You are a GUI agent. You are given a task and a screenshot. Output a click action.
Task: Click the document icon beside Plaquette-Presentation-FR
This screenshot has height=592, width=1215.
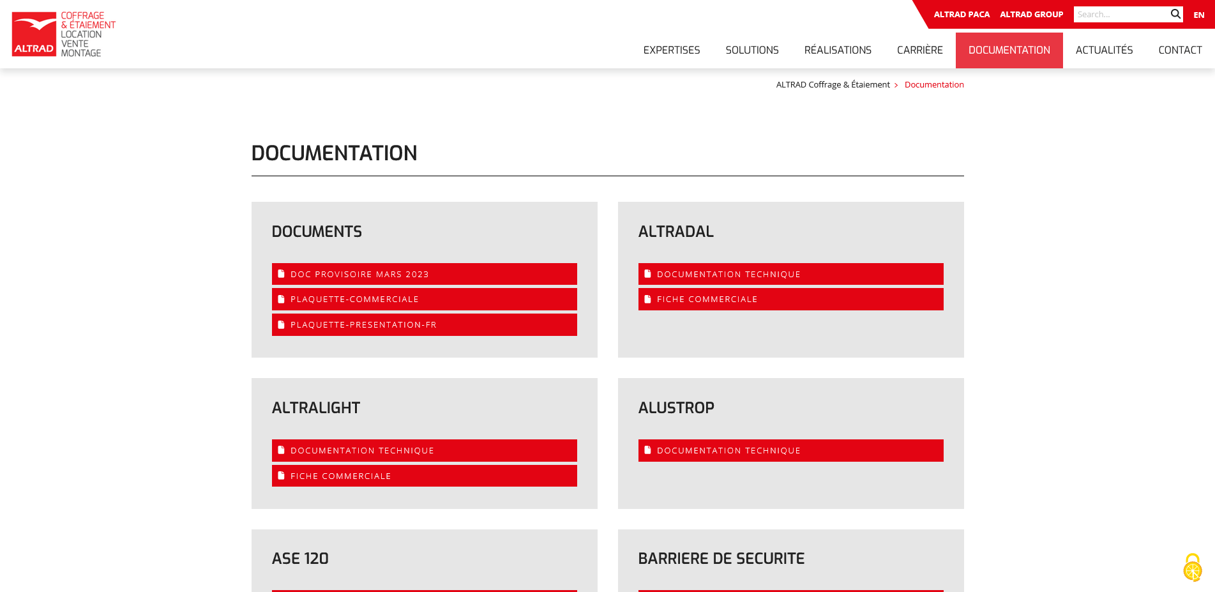[281, 324]
